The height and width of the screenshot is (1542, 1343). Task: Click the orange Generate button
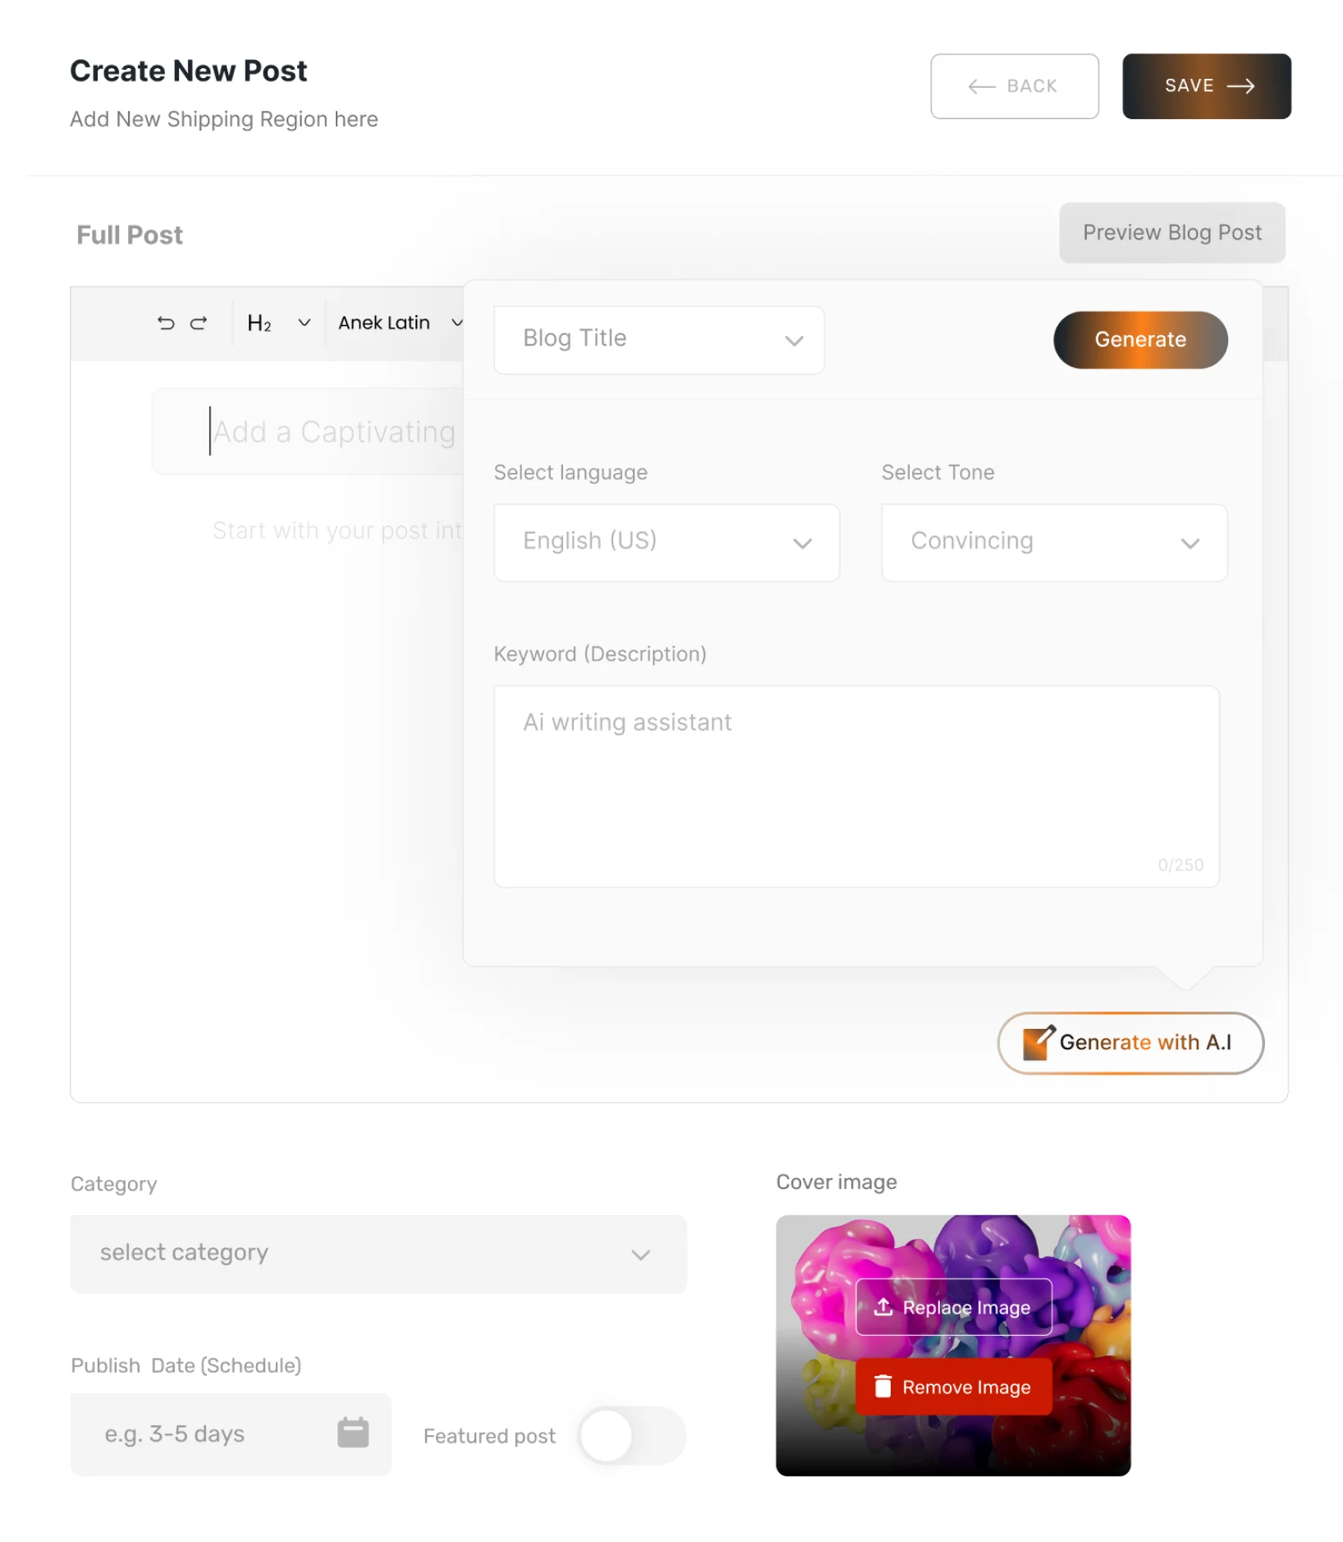pos(1140,340)
